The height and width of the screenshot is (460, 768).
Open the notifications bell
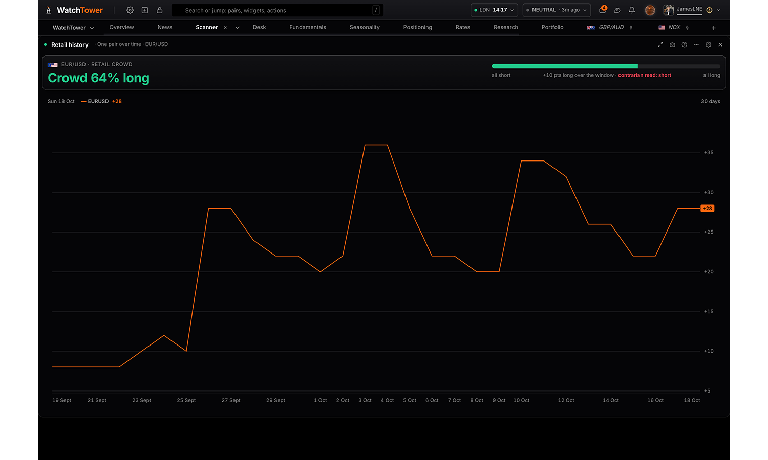(x=632, y=10)
